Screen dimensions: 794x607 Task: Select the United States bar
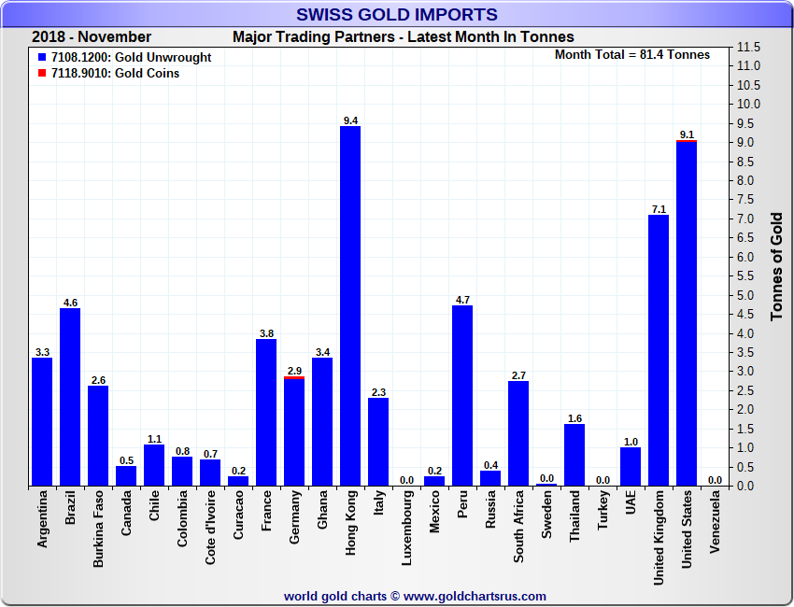click(x=687, y=315)
